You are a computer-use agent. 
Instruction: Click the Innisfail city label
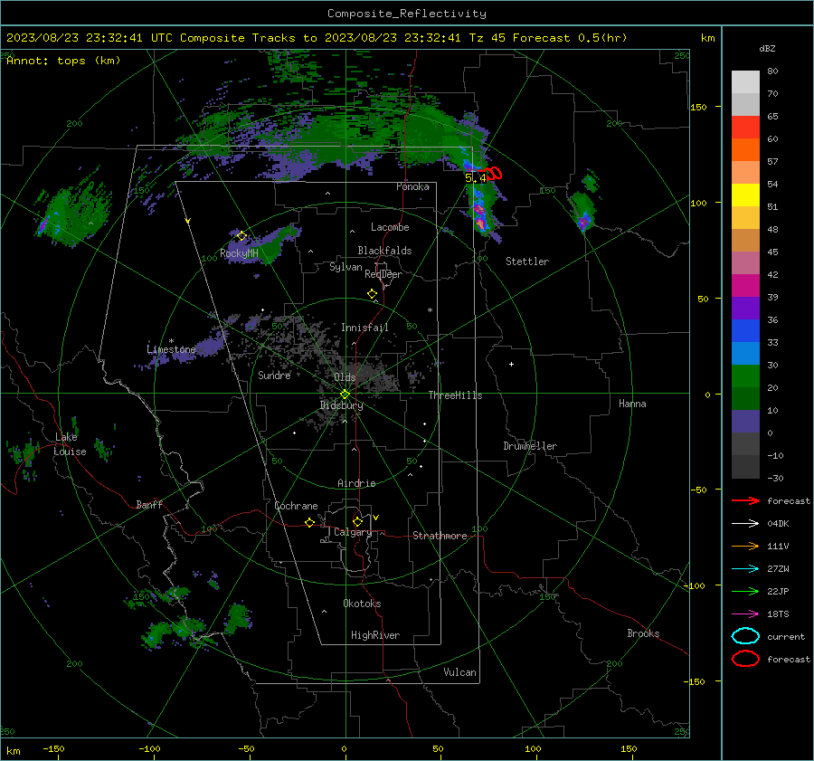coord(364,328)
